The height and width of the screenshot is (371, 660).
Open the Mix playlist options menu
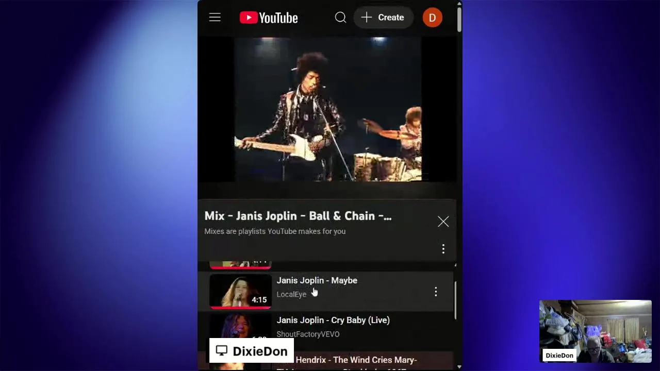point(443,249)
